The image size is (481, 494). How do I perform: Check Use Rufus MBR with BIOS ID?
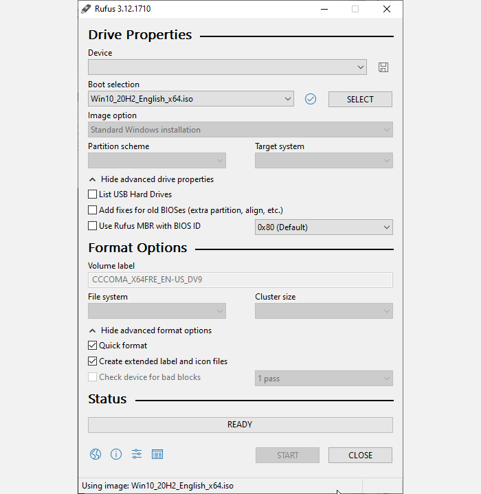[x=93, y=226]
